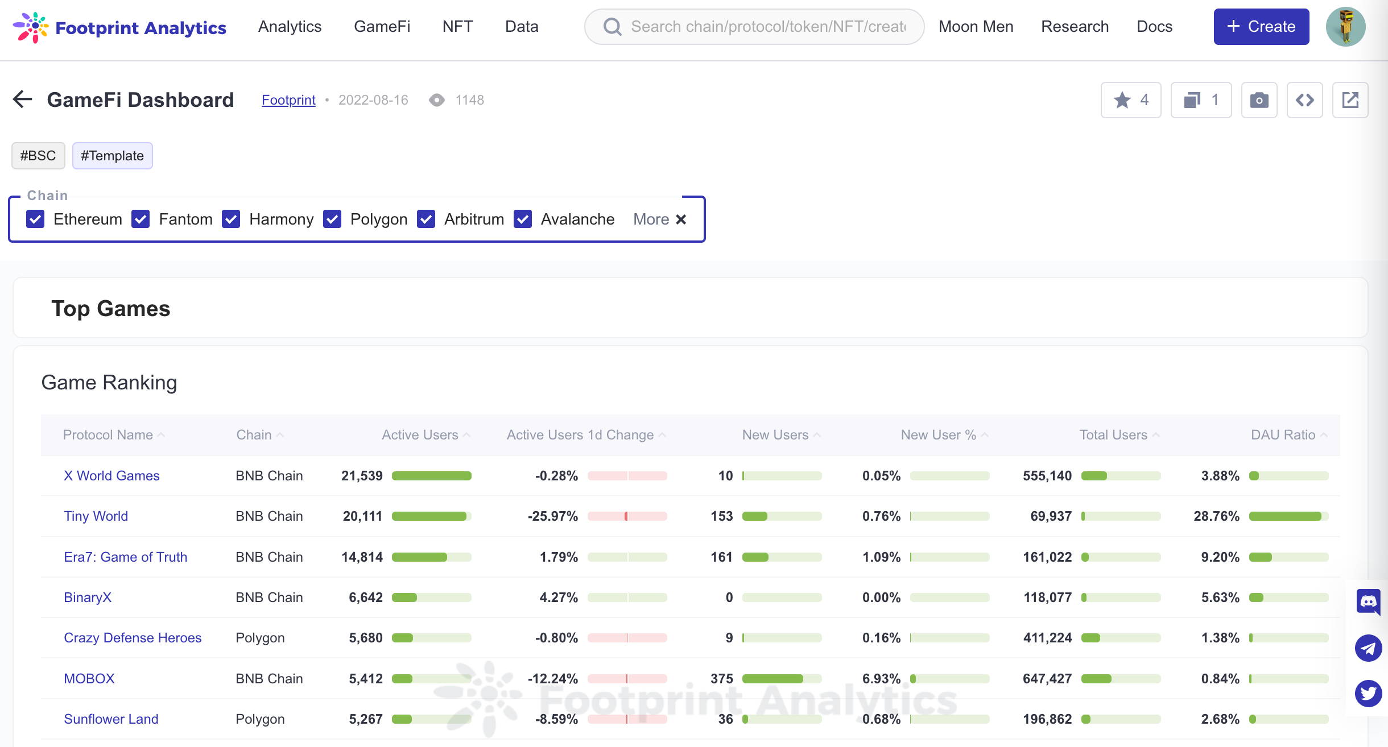Open Tiny World protocol link

click(x=96, y=516)
